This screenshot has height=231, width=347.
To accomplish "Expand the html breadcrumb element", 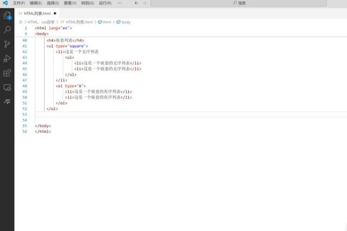I will 107,22.
